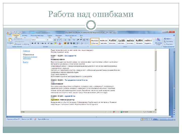Expand the styles gallery with its scroll arrow
182x136 pixels.
pyautogui.click(x=154, y=44)
